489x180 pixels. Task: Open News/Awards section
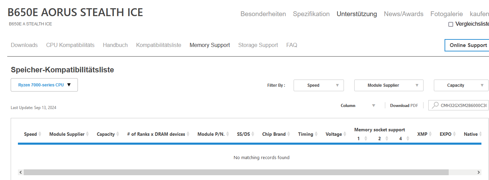(x=404, y=14)
